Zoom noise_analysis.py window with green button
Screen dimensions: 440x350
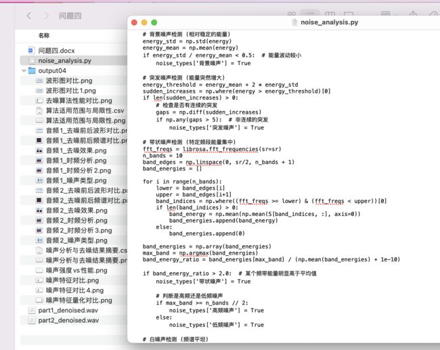pyautogui.click(x=154, y=22)
